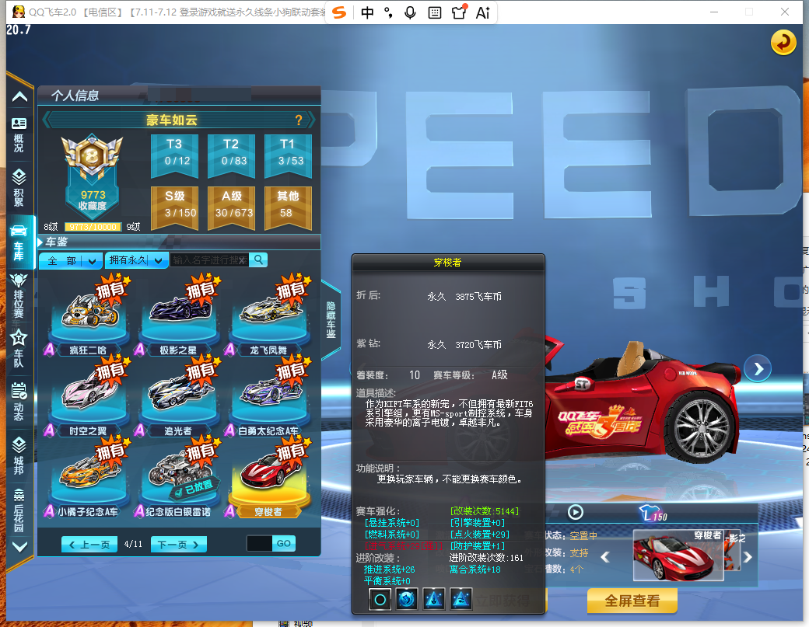Toggle the punctuation mode icon
Viewport: 809px width, 627px height.
(x=388, y=12)
